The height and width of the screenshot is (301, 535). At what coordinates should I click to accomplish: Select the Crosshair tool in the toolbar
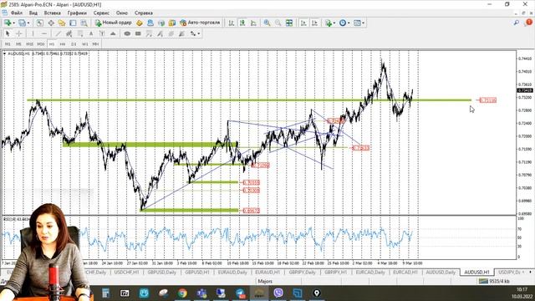[x=18, y=33]
